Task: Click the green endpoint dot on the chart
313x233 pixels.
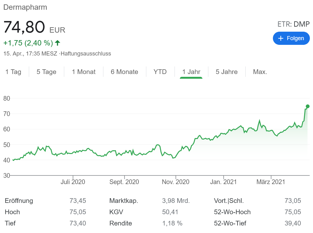Action: click(308, 106)
